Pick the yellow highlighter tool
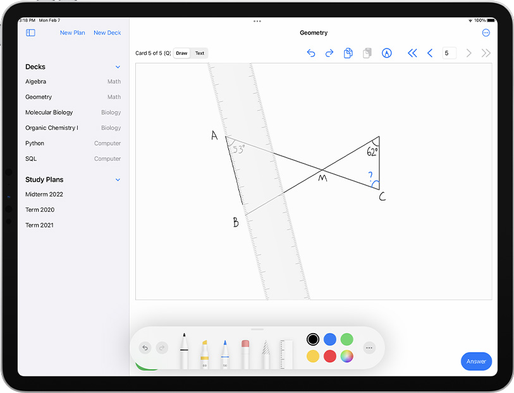 tap(204, 353)
